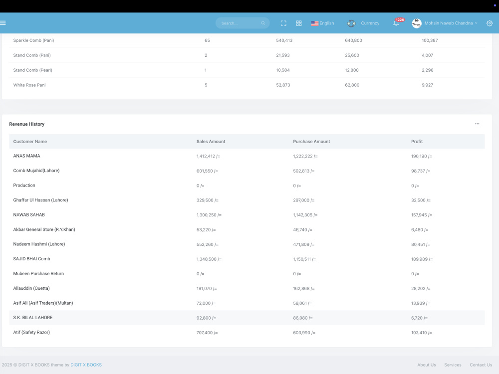The image size is (499, 374).
Task: Click the White Rose Pani product
Action: [x=29, y=85]
